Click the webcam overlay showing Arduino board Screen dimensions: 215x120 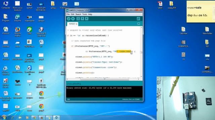(186, 98)
